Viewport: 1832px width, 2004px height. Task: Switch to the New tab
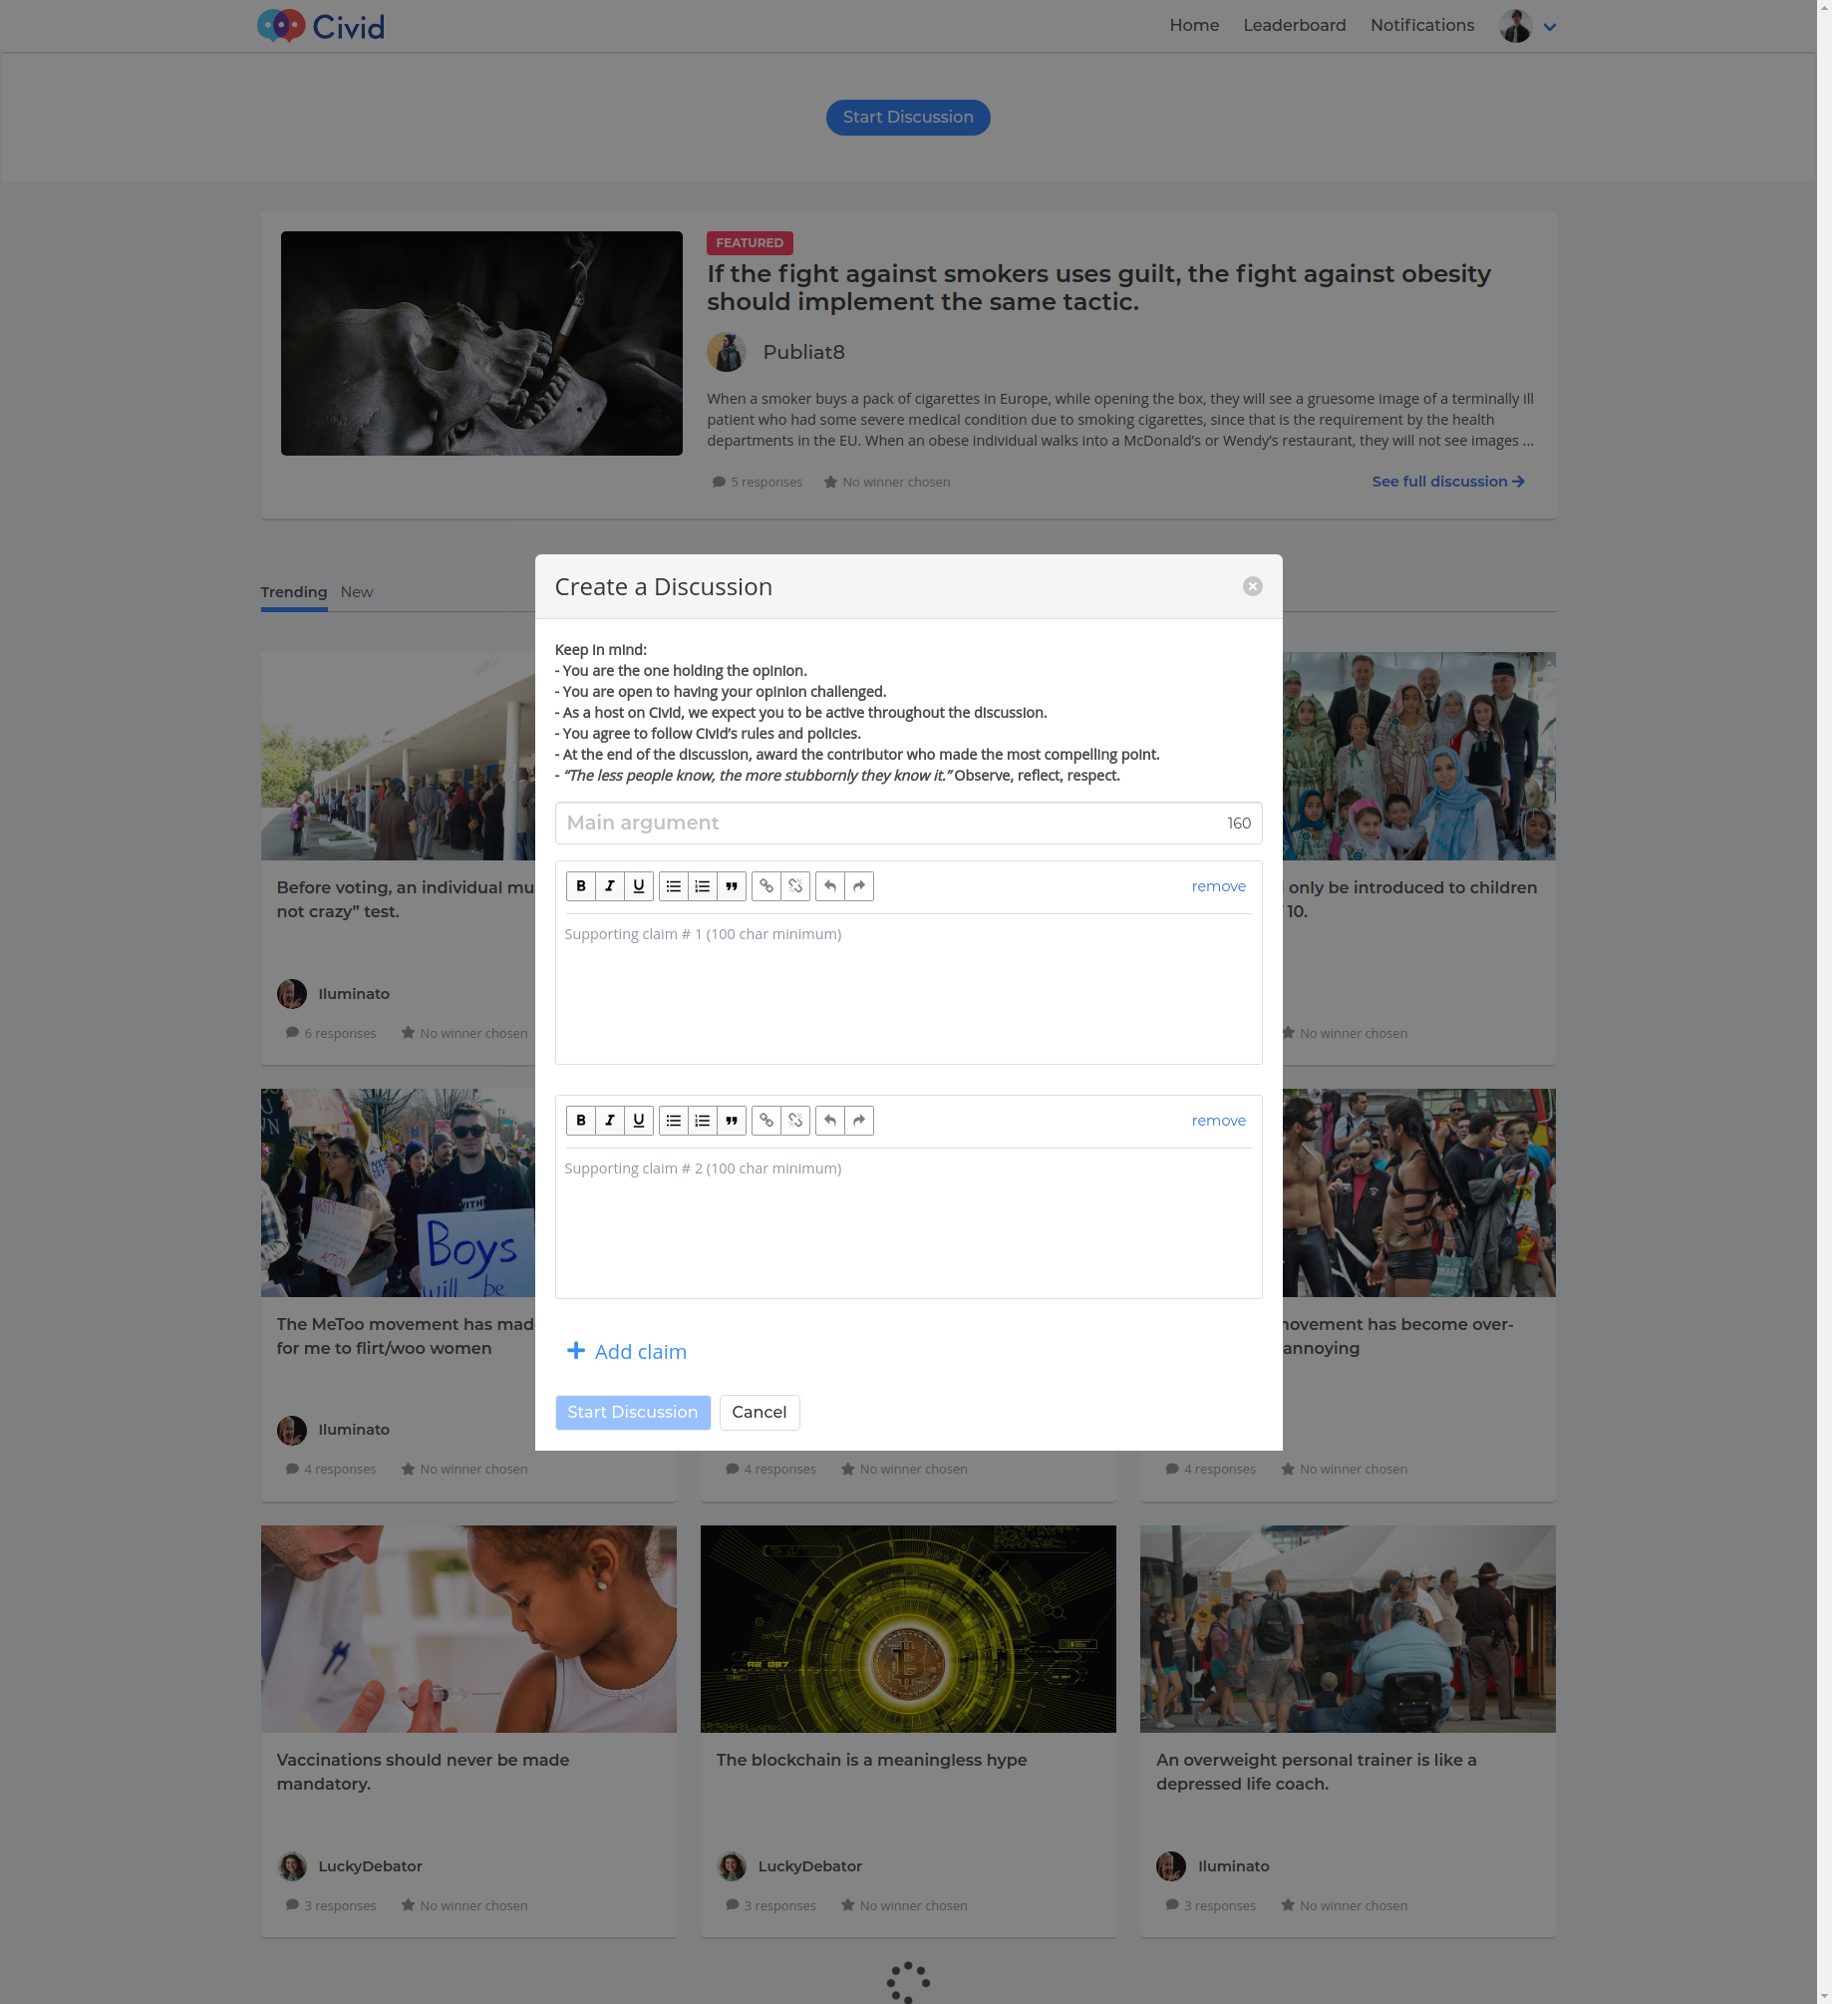[357, 592]
